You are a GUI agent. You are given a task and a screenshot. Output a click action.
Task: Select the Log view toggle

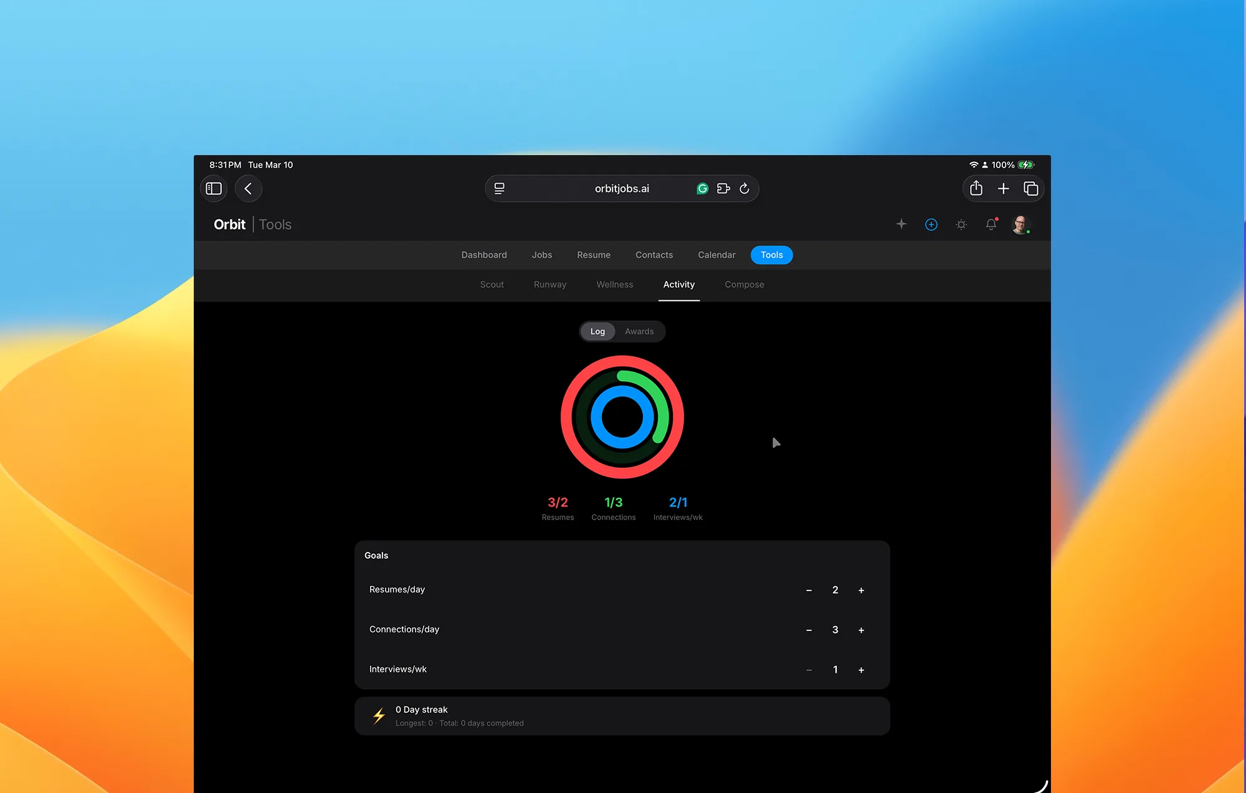(597, 331)
